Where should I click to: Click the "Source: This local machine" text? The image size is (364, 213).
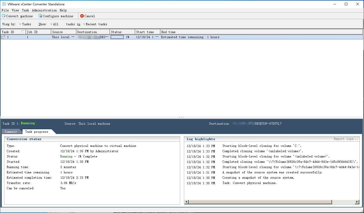click(x=87, y=124)
